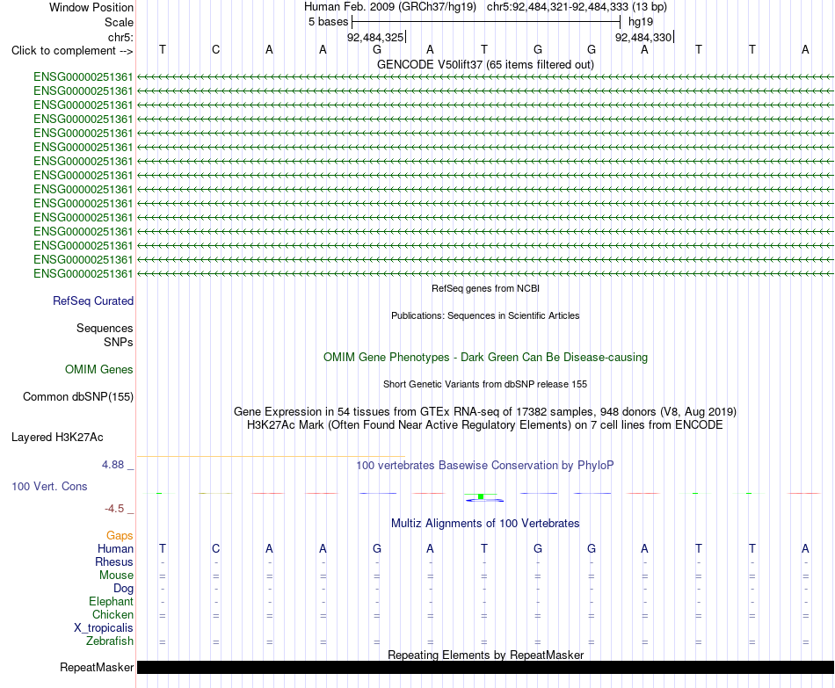Select the 'Layered H3K27Ac' track label
Image resolution: width=835 pixels, height=688 pixels.
tap(57, 438)
